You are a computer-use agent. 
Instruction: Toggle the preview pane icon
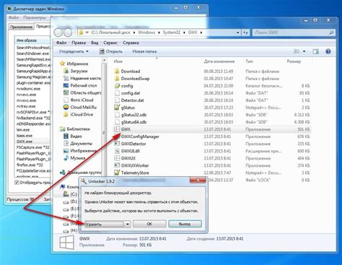pos(315,51)
